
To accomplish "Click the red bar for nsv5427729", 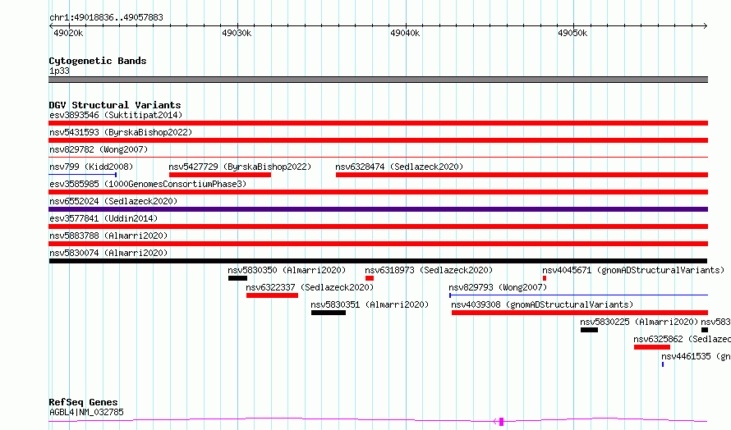I will point(220,175).
